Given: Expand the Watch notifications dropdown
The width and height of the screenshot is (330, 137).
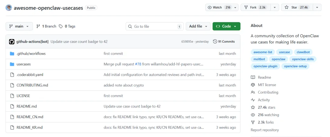Looking at the screenshot, I should [x=235, y=7].
